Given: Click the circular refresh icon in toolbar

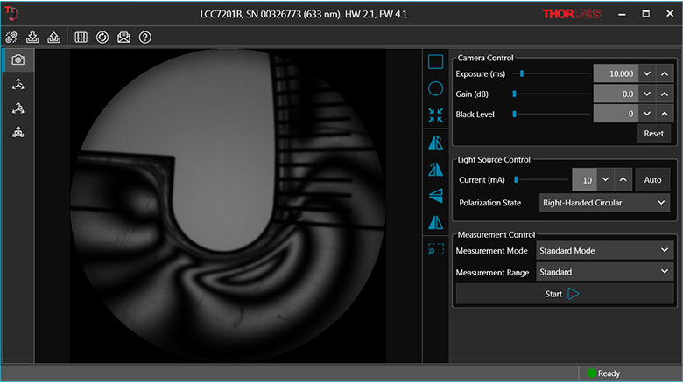Looking at the screenshot, I should [x=102, y=38].
